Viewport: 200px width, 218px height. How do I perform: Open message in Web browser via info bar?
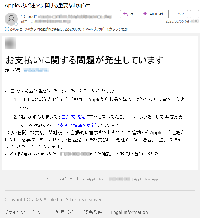tap(70, 29)
